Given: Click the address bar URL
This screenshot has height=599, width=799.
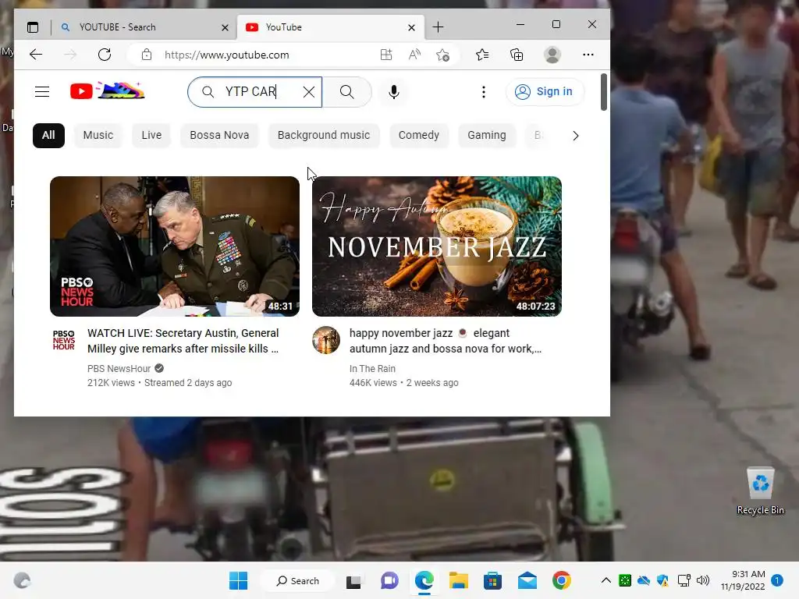Looking at the screenshot, I should [x=227, y=55].
